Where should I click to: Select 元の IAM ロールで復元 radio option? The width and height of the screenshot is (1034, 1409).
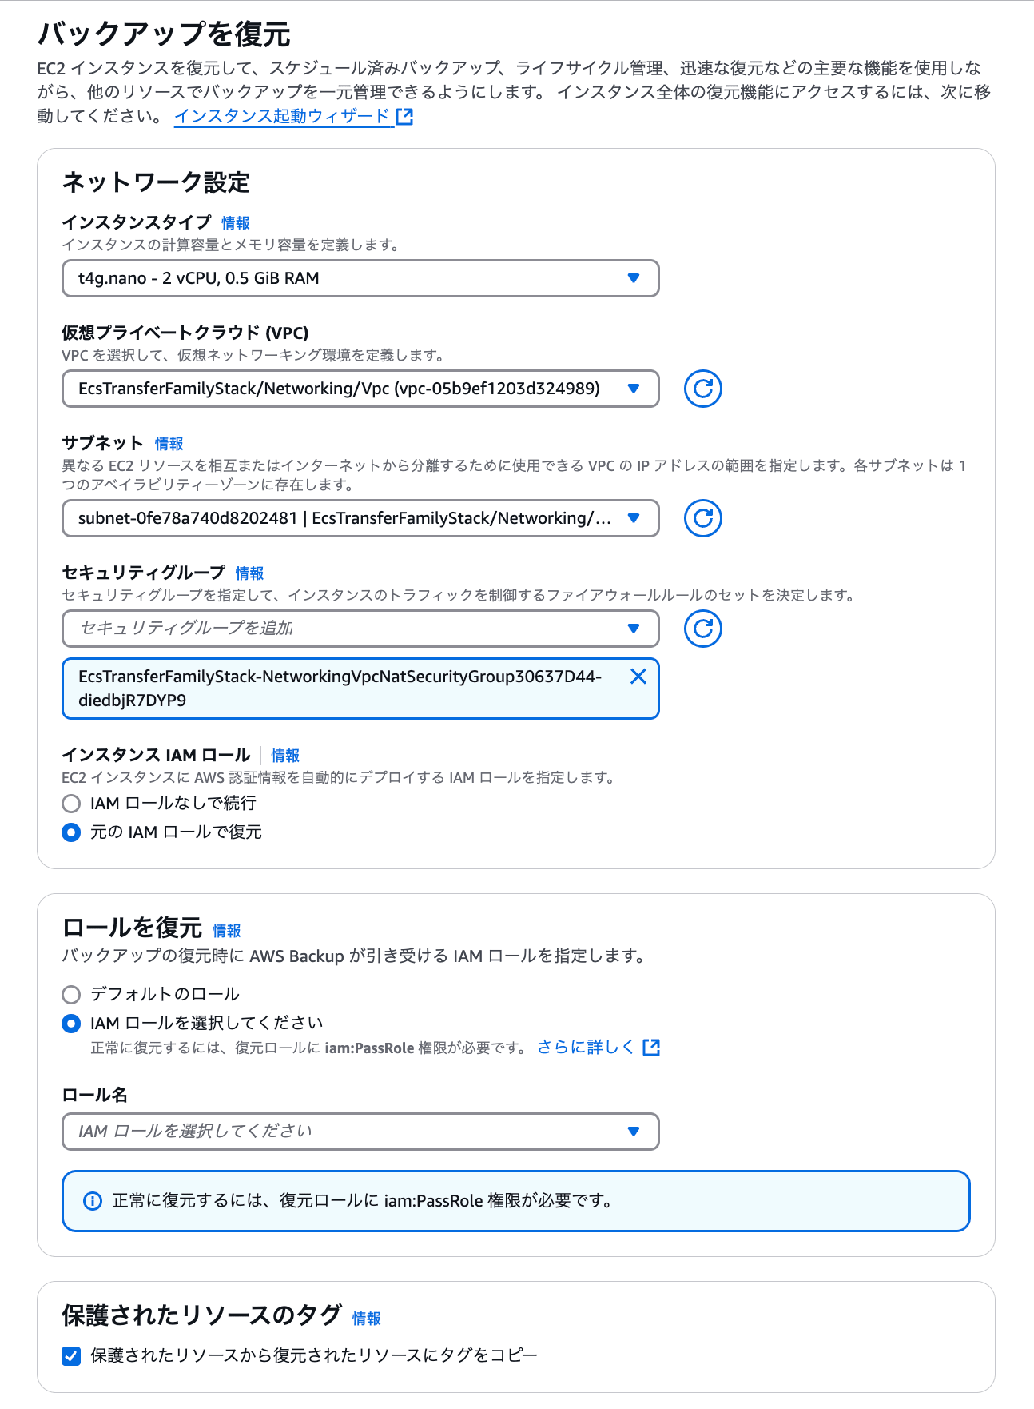pos(71,832)
